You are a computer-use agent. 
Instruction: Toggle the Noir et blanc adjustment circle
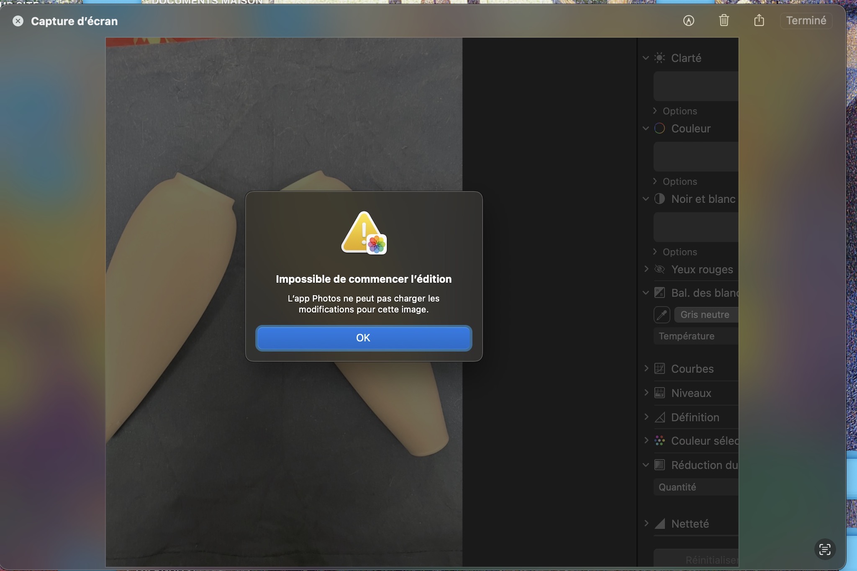659,199
